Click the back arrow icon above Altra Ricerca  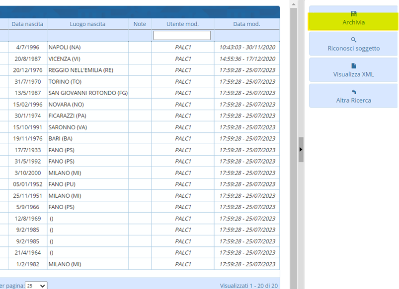pos(353,92)
